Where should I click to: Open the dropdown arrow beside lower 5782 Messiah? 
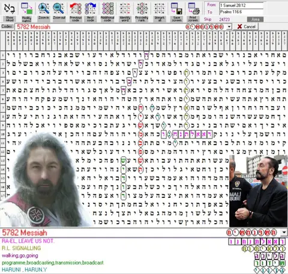[x=284, y=233]
